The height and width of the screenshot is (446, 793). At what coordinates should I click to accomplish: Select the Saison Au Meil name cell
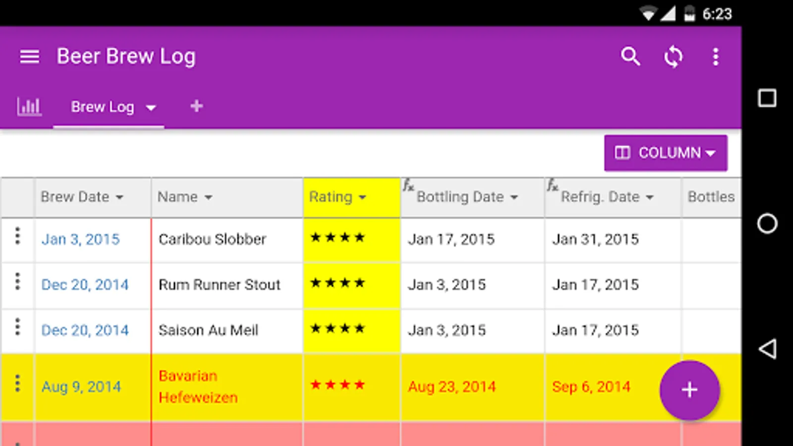pyautogui.click(x=208, y=330)
